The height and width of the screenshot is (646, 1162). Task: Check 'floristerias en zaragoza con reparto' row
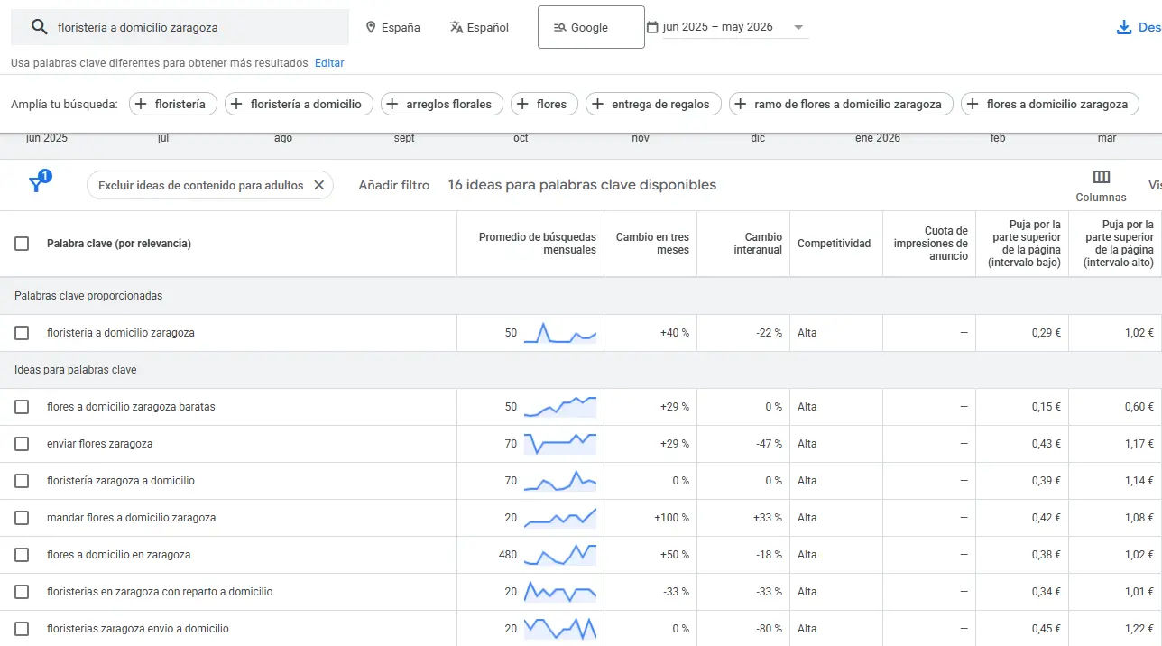pyautogui.click(x=22, y=592)
